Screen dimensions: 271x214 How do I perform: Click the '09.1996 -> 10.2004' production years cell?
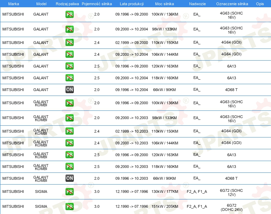(x=132, y=90)
